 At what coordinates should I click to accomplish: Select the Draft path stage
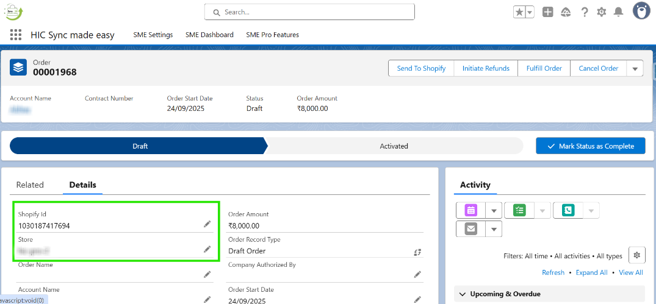tap(139, 146)
